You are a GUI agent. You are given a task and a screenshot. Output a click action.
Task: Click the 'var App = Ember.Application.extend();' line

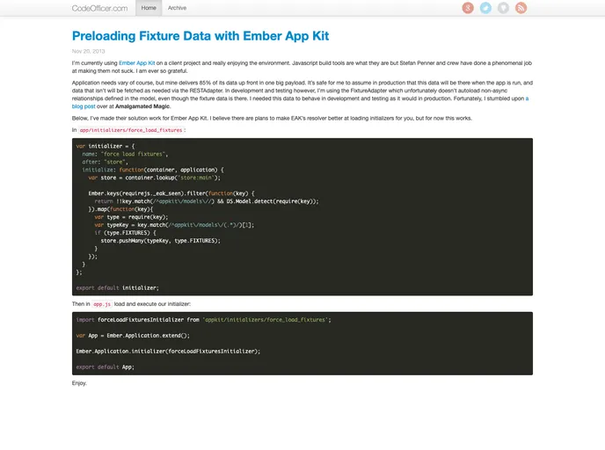[x=133, y=336]
